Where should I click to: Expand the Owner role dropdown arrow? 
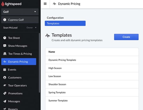click(36, 27)
